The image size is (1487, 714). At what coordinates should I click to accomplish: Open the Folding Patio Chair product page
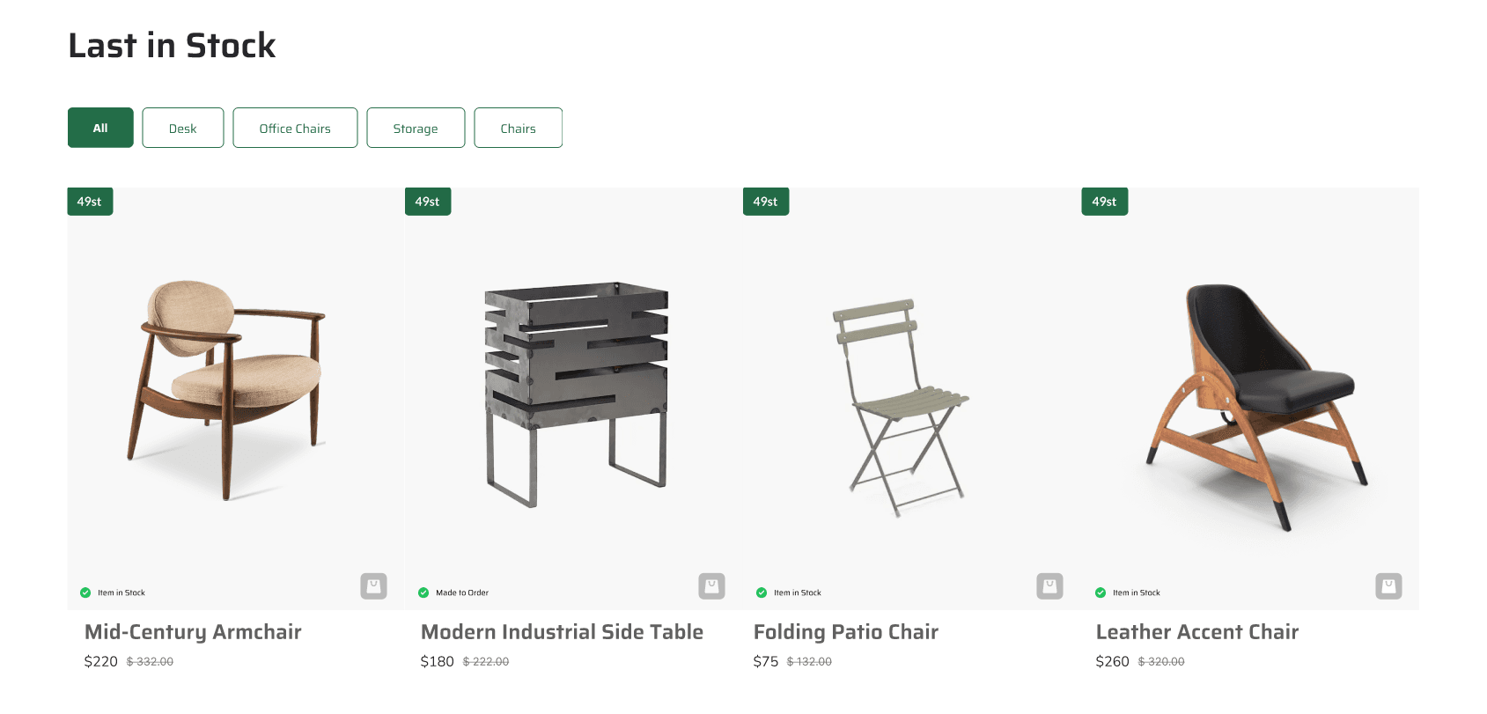click(845, 631)
